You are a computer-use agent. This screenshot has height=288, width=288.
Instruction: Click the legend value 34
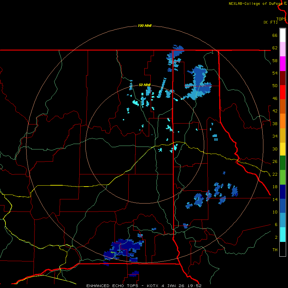pyautogui.click(x=275, y=136)
